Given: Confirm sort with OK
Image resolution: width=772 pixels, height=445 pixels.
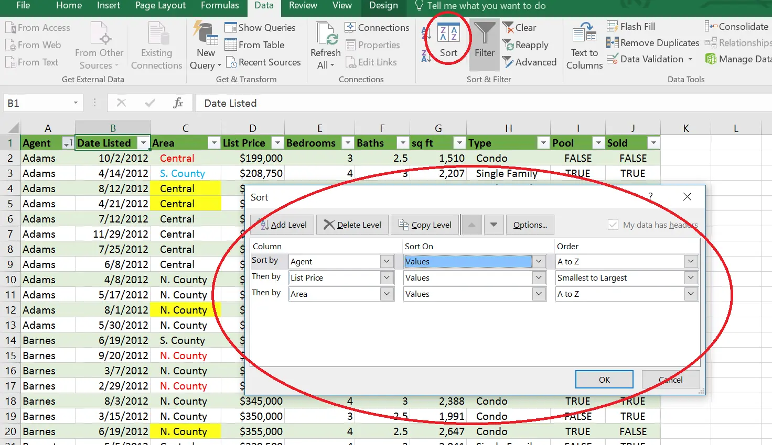Looking at the screenshot, I should click(604, 380).
